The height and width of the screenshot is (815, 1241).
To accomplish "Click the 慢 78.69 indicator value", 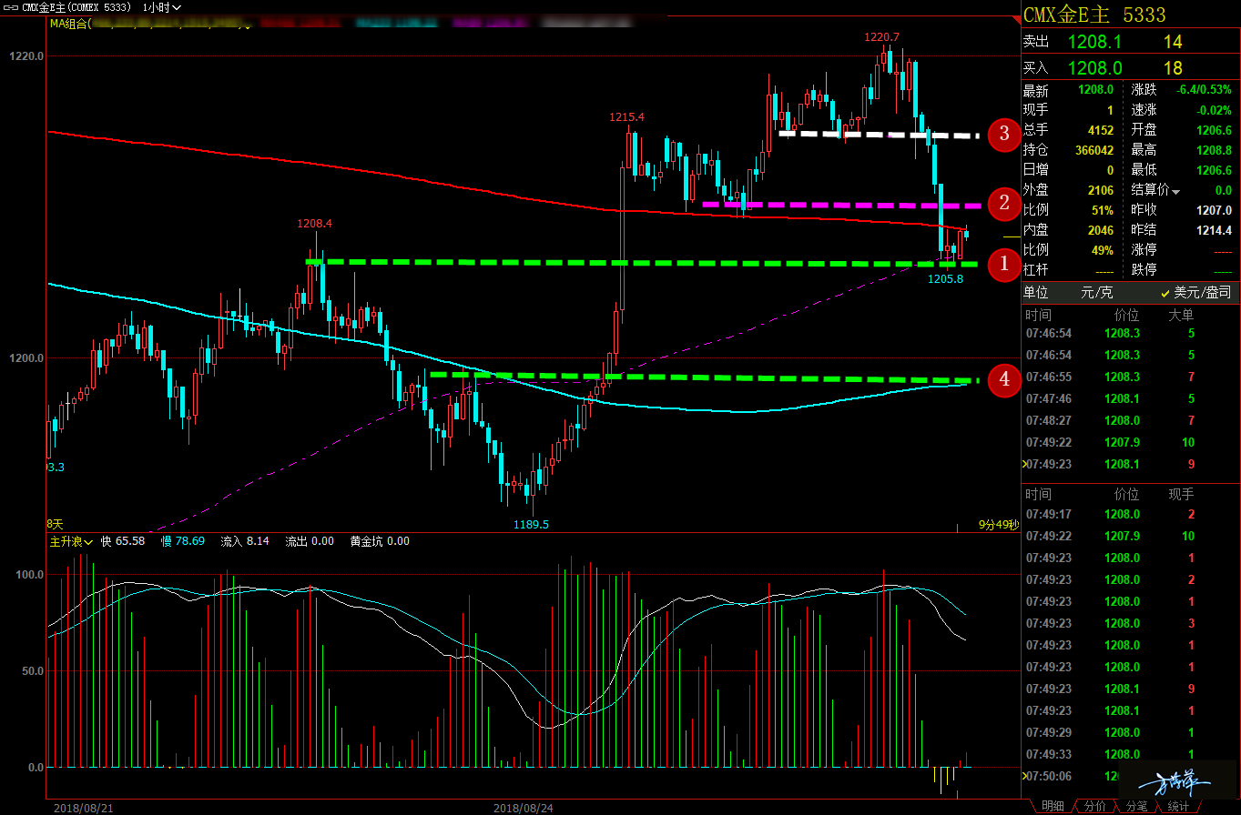I will [x=182, y=541].
